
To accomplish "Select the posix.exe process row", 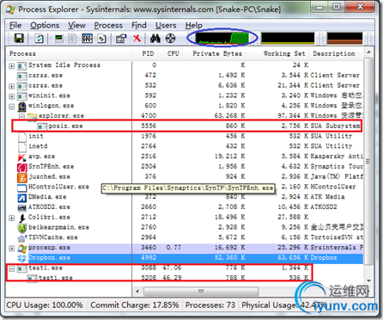I will click(186, 126).
